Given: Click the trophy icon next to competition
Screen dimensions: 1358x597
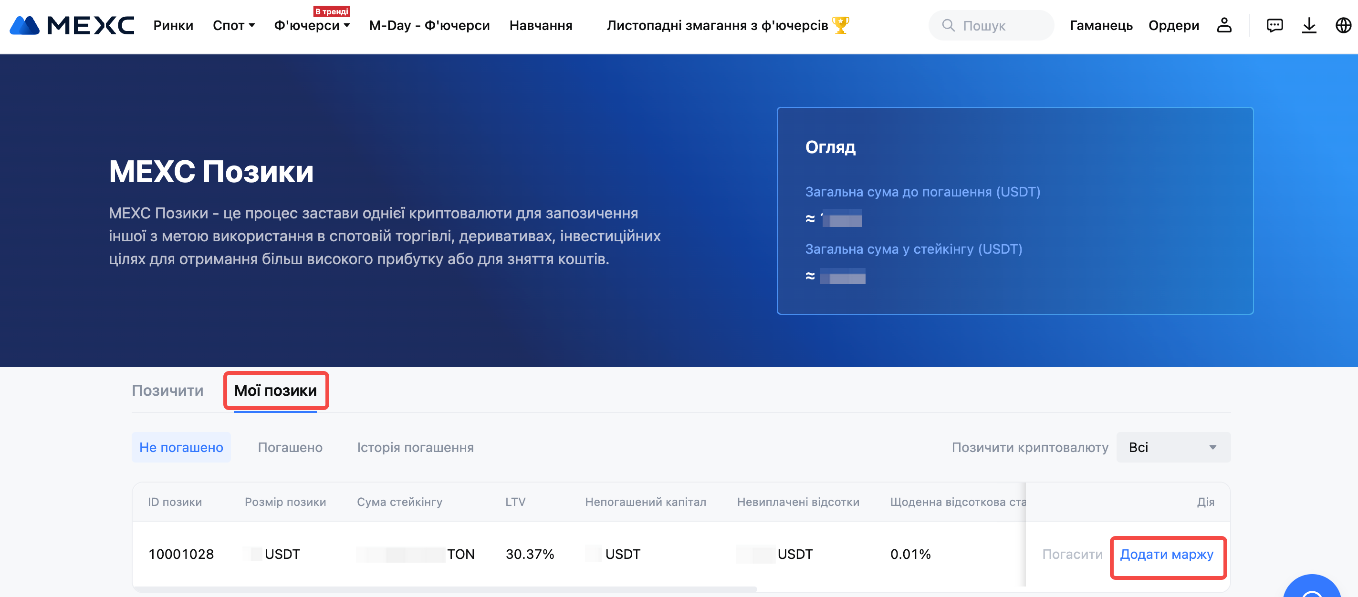Looking at the screenshot, I should coord(840,25).
